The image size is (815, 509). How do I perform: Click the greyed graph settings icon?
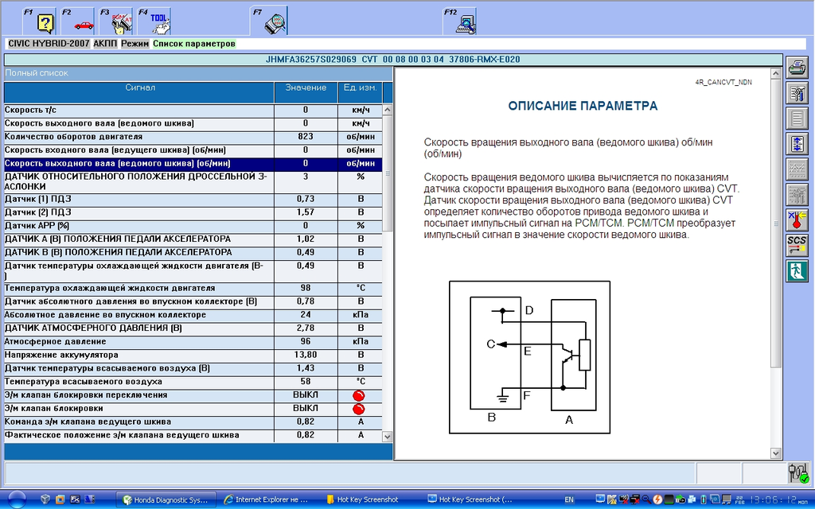point(797,195)
